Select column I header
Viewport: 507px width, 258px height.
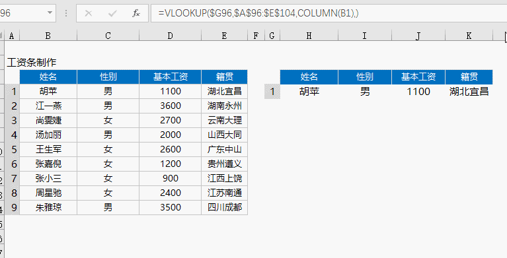point(365,36)
